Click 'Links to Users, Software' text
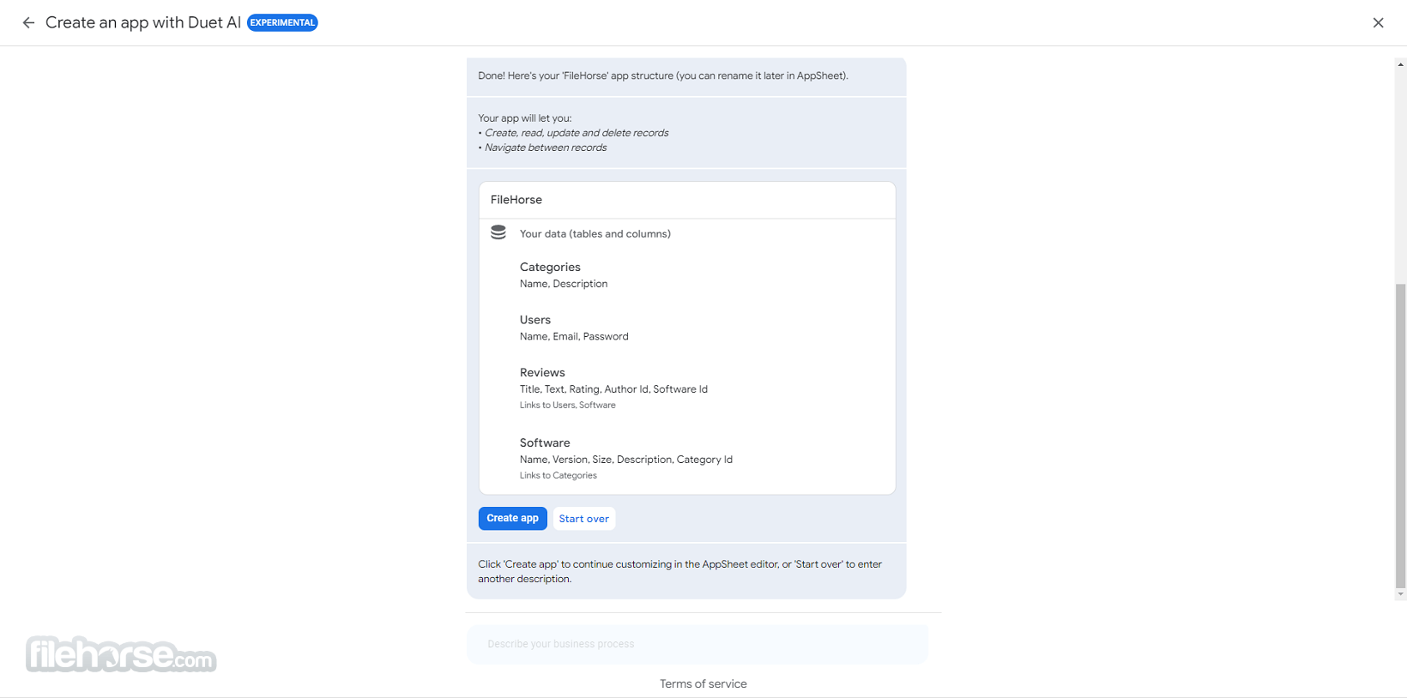Image resolution: width=1407 pixels, height=698 pixels. pyautogui.click(x=567, y=405)
